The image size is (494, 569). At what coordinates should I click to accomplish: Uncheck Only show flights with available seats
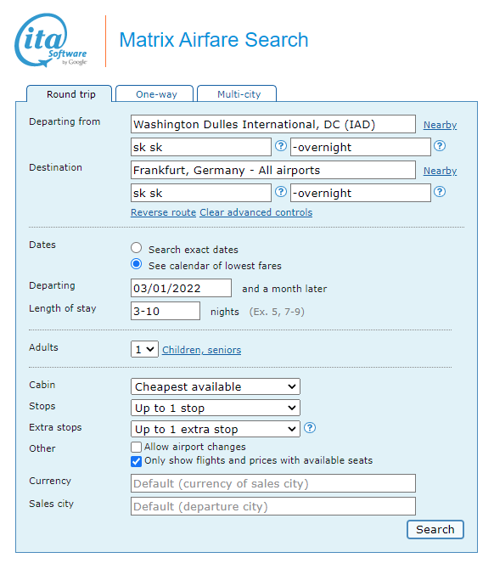136,461
